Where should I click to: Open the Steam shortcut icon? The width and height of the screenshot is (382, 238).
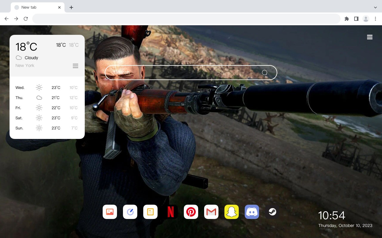coord(272,212)
